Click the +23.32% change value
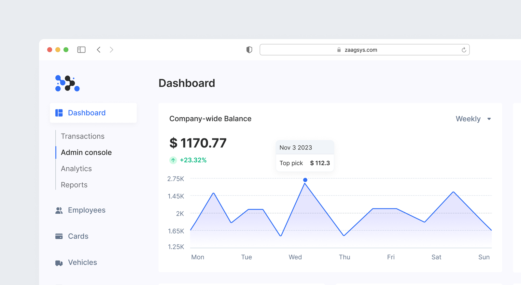Screen dimensions: 521x285 [x=193, y=160]
